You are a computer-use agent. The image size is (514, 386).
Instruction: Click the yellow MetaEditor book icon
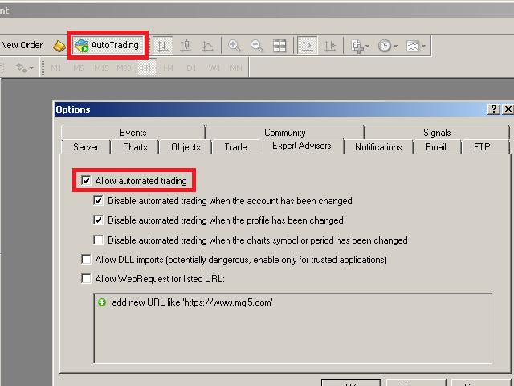coord(59,46)
